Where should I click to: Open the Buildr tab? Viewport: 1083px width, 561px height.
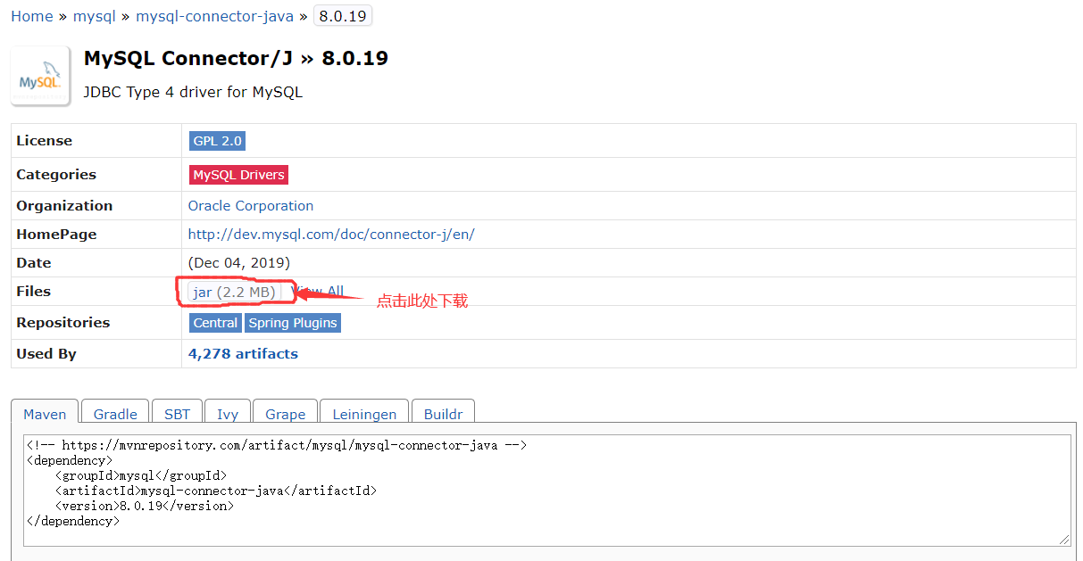click(443, 413)
